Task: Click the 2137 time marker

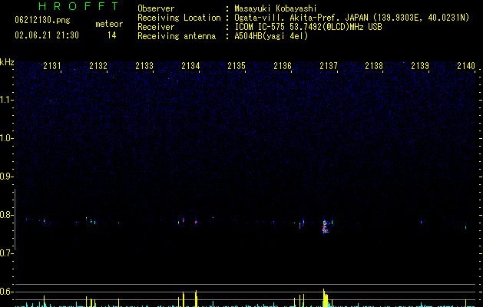Action: point(329,65)
